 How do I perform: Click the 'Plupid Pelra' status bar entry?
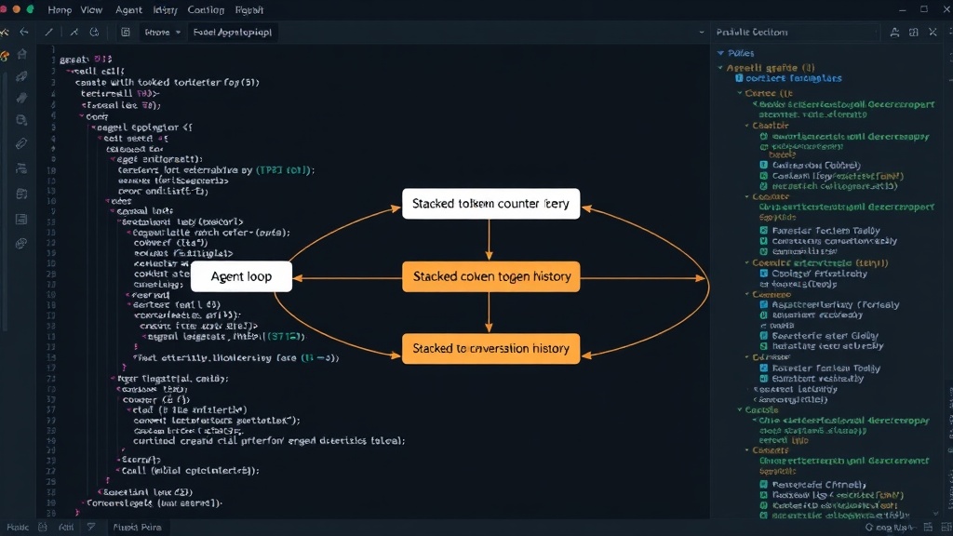click(137, 527)
